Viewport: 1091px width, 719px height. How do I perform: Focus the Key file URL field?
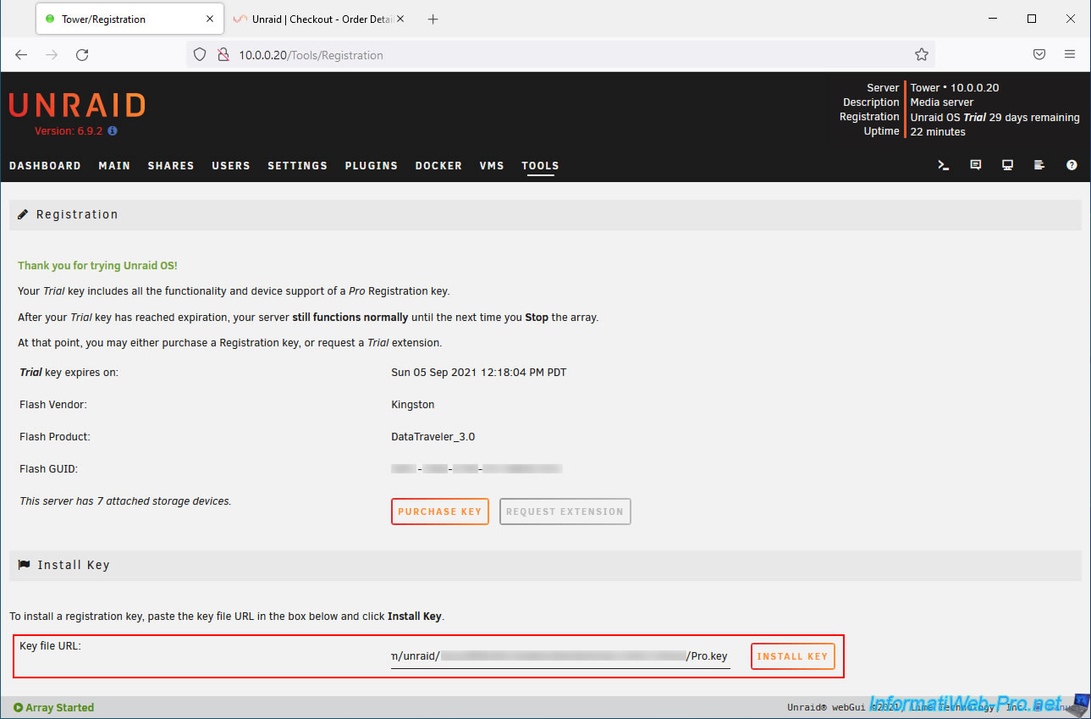click(x=559, y=656)
